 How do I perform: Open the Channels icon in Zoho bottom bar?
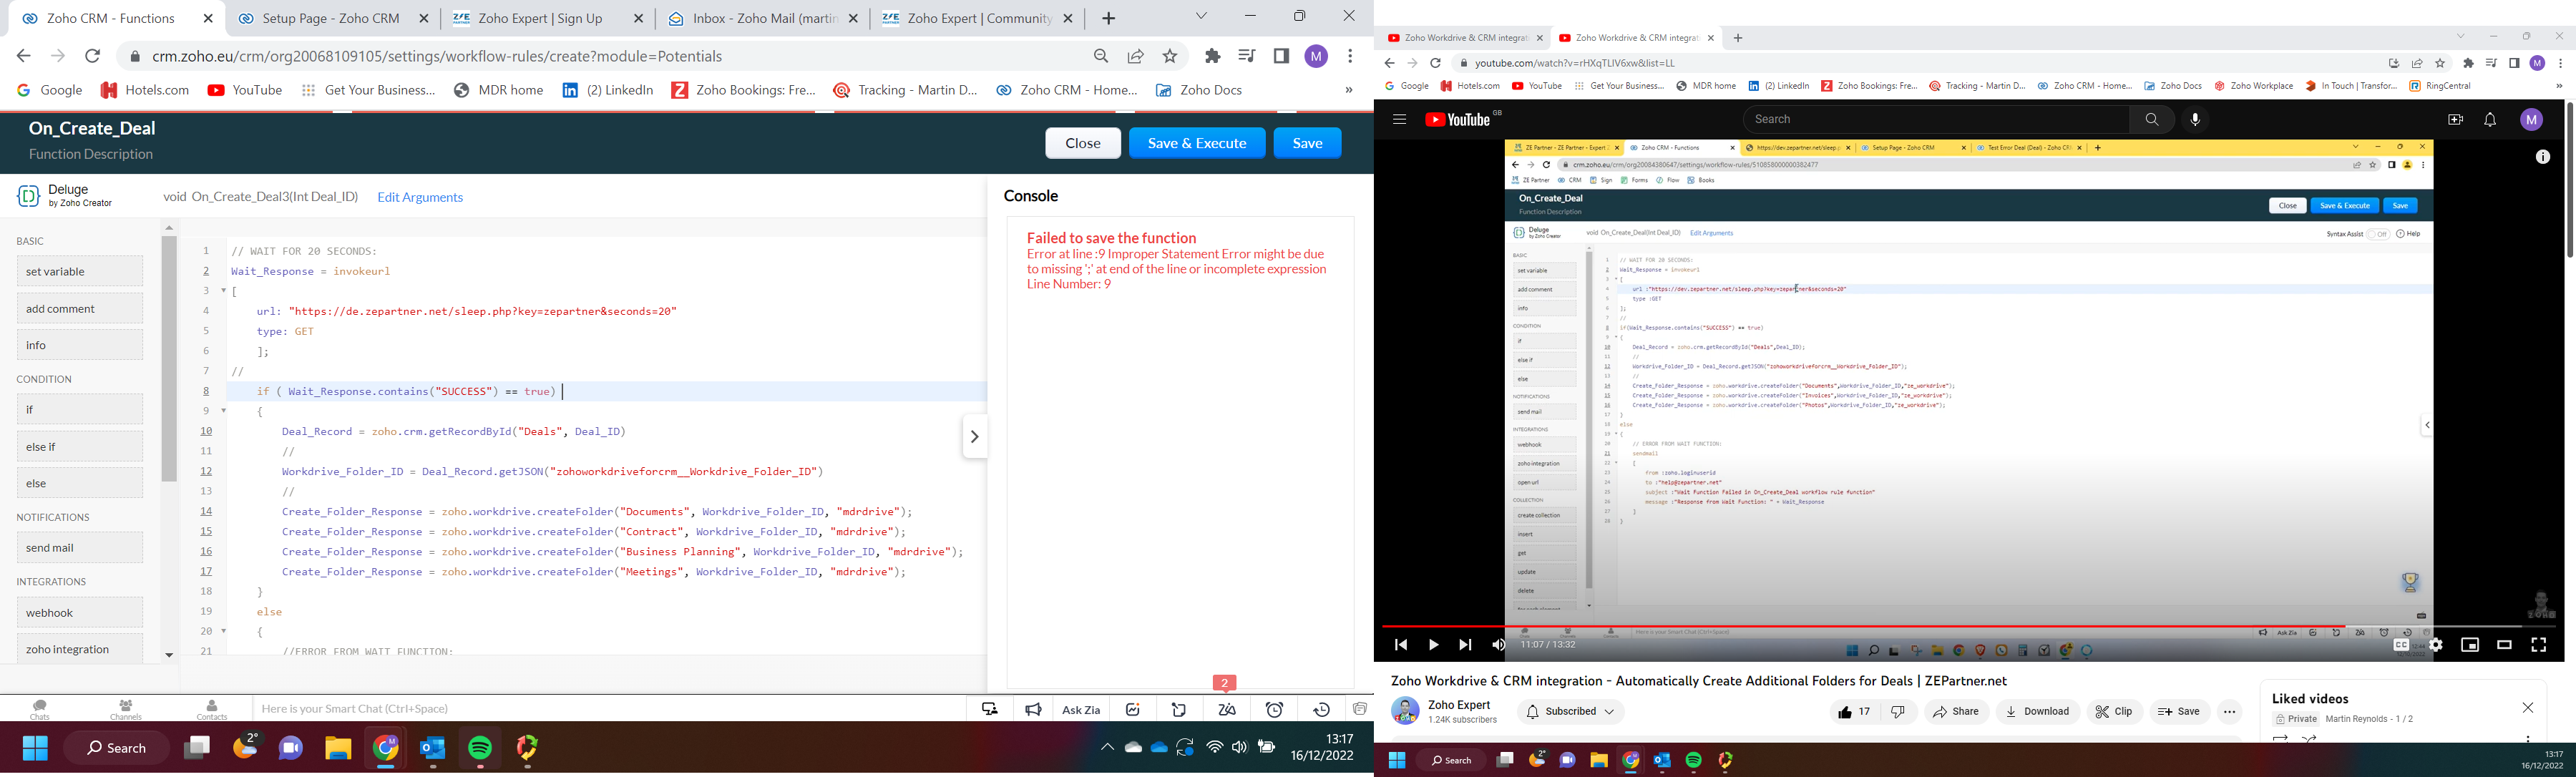pos(126,709)
